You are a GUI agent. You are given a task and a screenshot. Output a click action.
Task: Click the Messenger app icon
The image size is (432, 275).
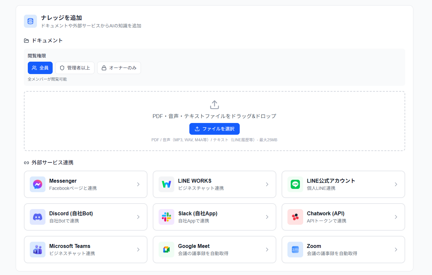tap(37, 184)
